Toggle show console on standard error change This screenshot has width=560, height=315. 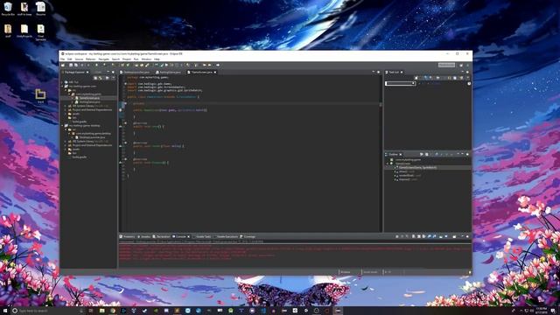click(434, 236)
